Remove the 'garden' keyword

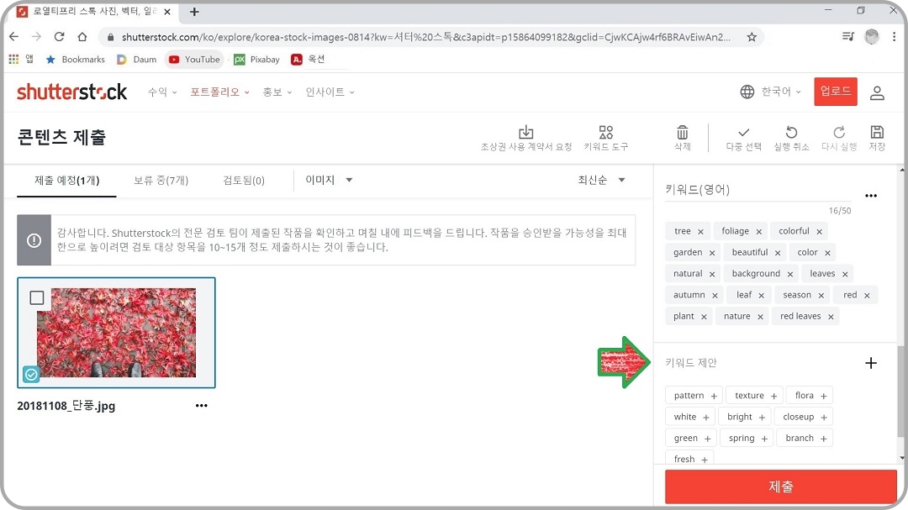coord(712,253)
